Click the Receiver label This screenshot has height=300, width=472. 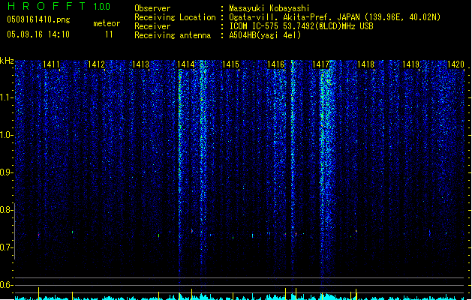click(152, 26)
